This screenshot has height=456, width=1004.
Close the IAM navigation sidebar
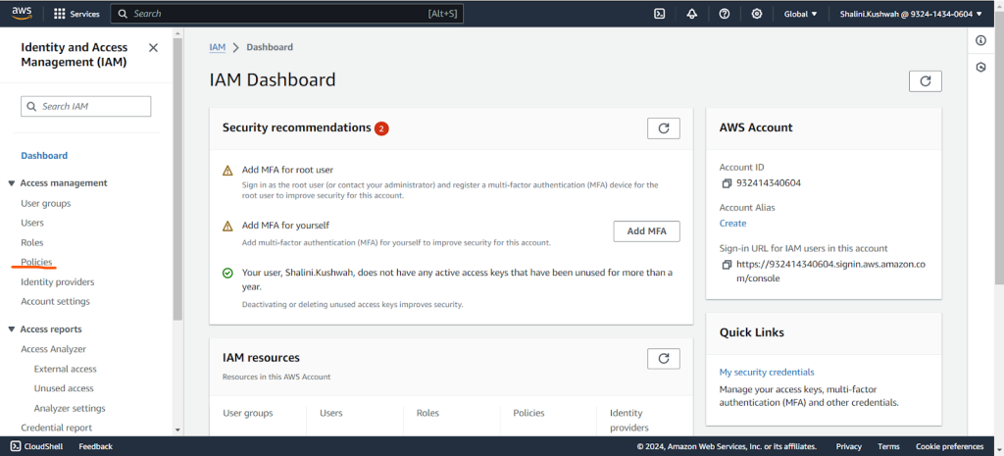[x=153, y=47]
